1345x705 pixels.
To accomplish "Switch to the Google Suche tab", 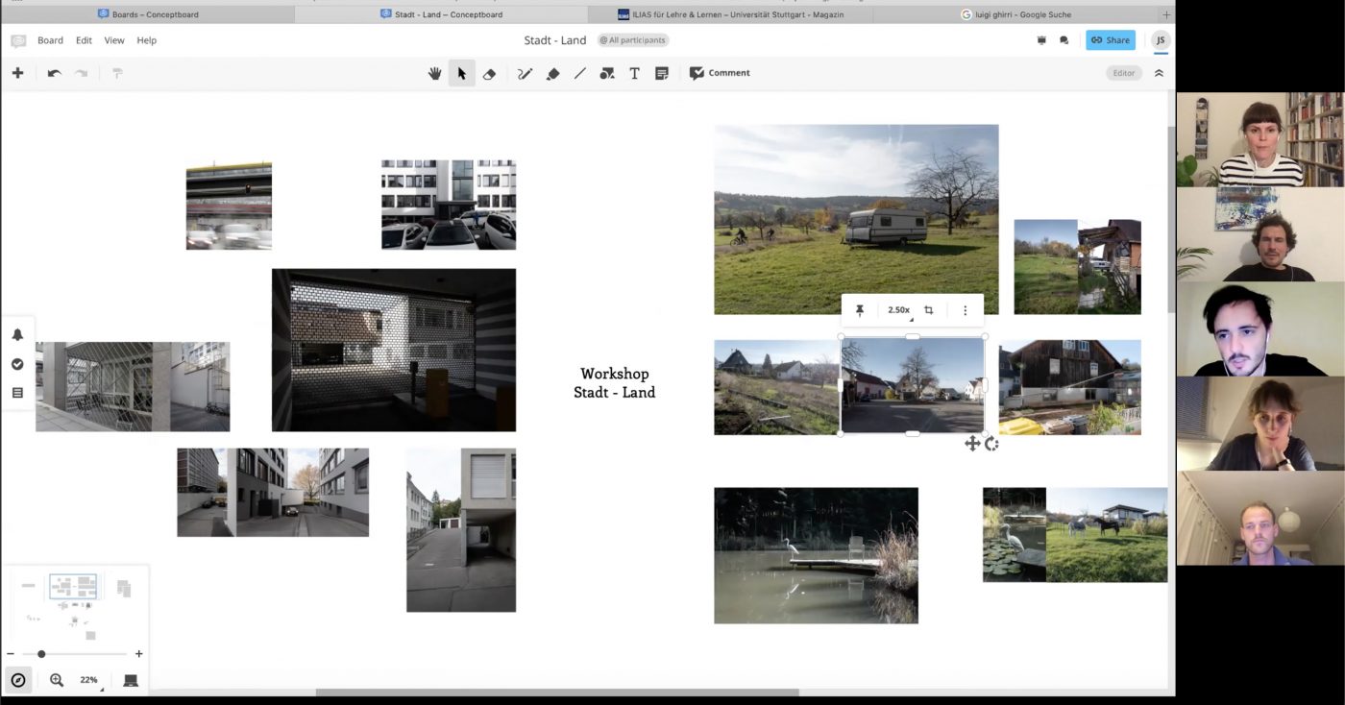I will pos(1016,14).
